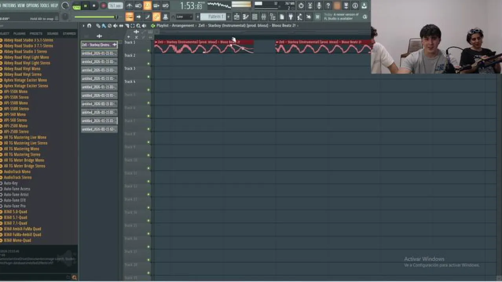Image resolution: width=502 pixels, height=282 pixels.
Task: Click the tempo tapper icon
Action: coord(300,17)
